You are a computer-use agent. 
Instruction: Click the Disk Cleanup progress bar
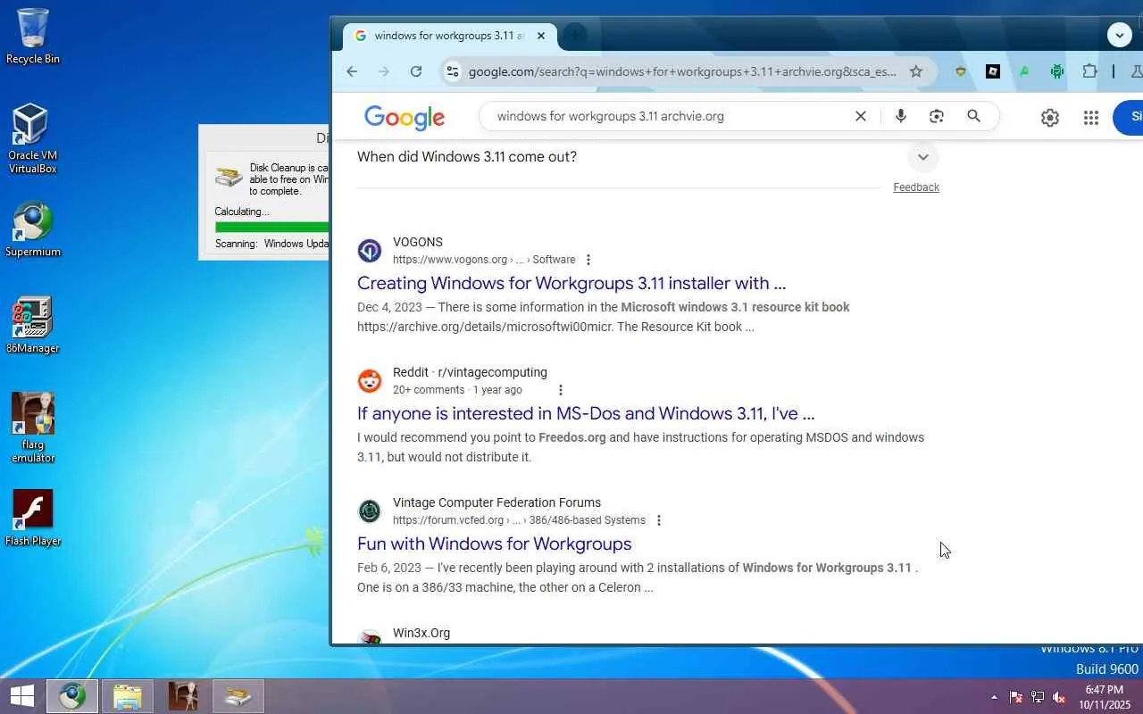click(x=272, y=228)
